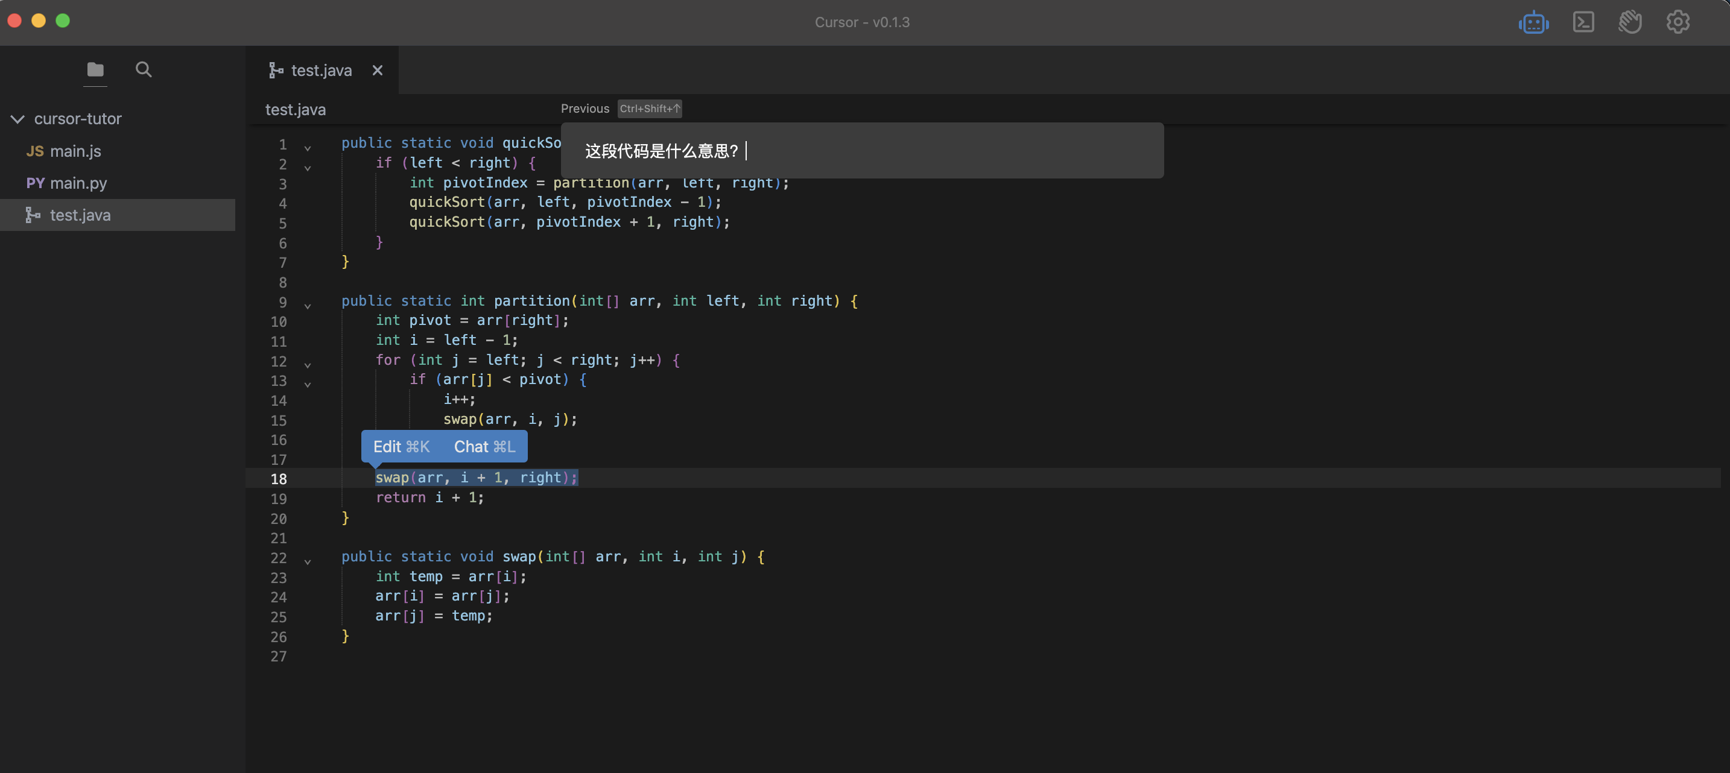The width and height of the screenshot is (1730, 773).
Task: Open the search magnifier icon
Action: [143, 69]
